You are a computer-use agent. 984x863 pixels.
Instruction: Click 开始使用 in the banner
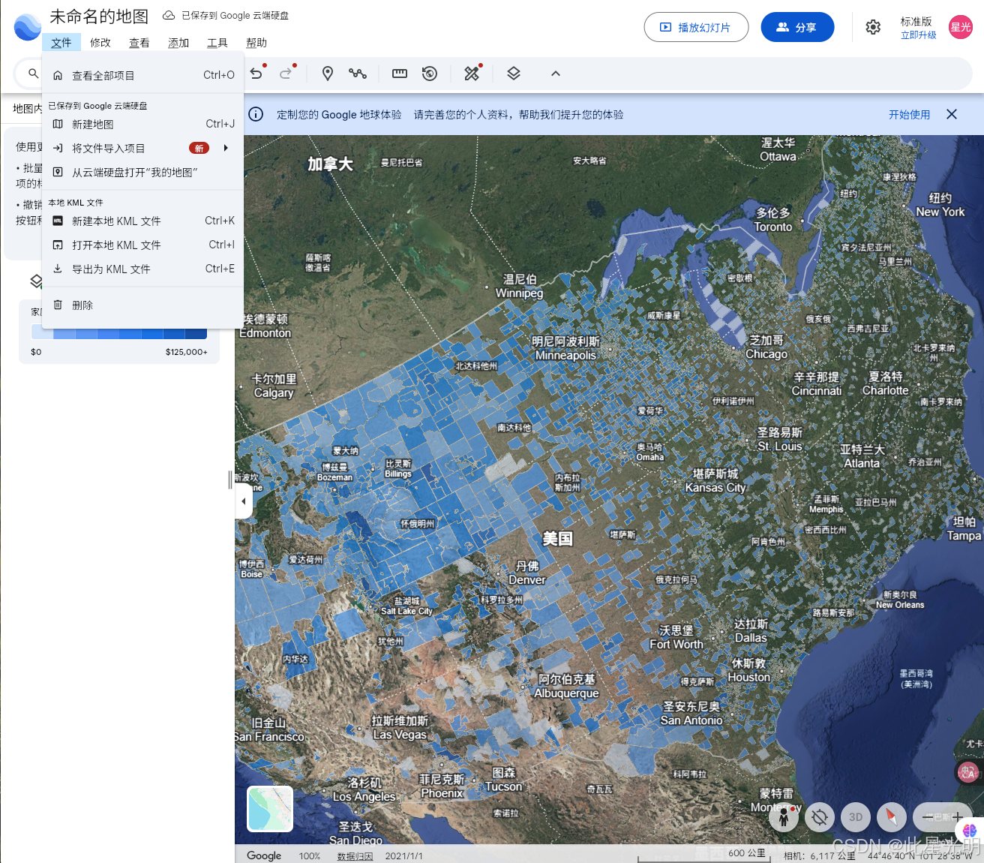coord(909,114)
